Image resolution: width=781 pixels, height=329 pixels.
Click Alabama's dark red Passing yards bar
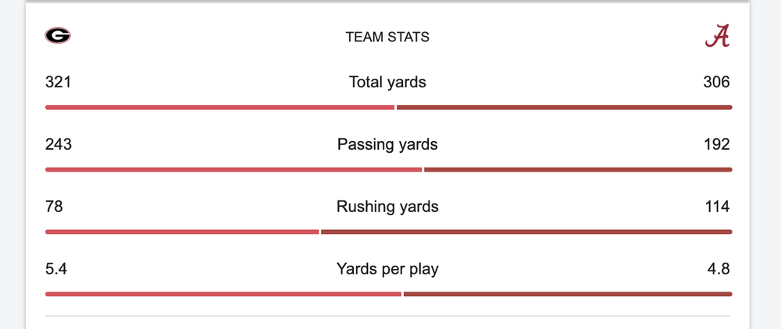click(x=578, y=169)
